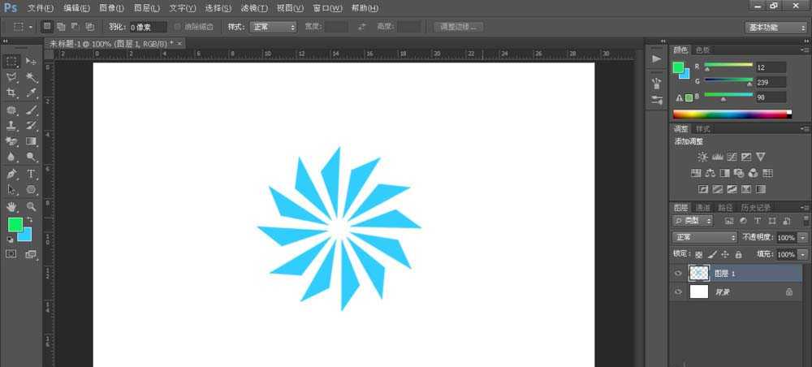The height and width of the screenshot is (367, 812).
Task: Select the Move tool
Action: [x=31, y=62]
